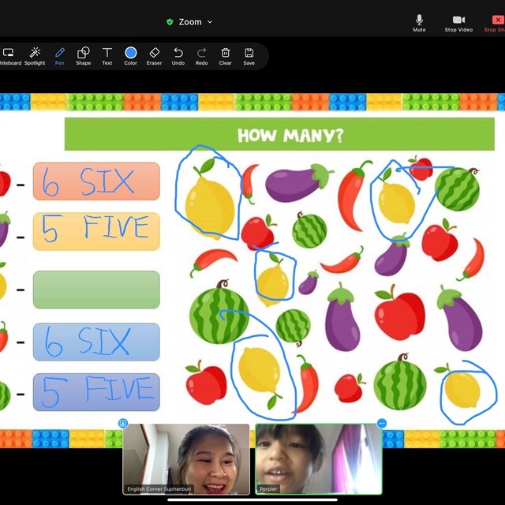This screenshot has height=505, width=505.
Task: Clear annotations with the trash icon
Action: 225,55
